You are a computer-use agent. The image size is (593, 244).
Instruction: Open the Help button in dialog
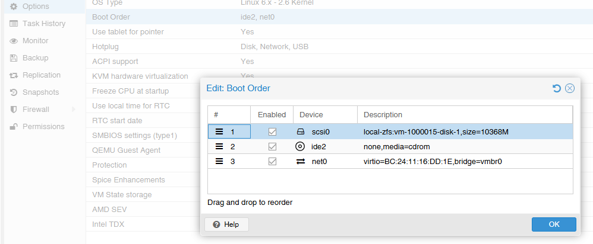tap(226, 224)
